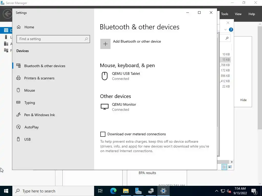Show hidden tray icons chevron
The image size is (262, 196).
point(216,191)
